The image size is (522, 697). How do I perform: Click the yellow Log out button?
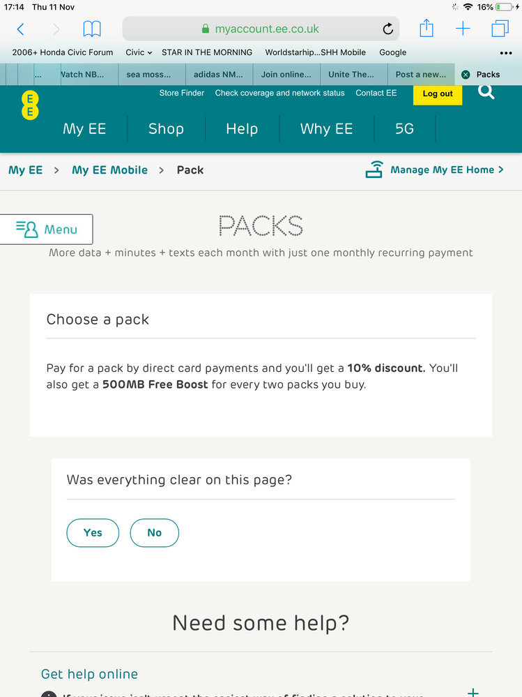pyautogui.click(x=437, y=94)
